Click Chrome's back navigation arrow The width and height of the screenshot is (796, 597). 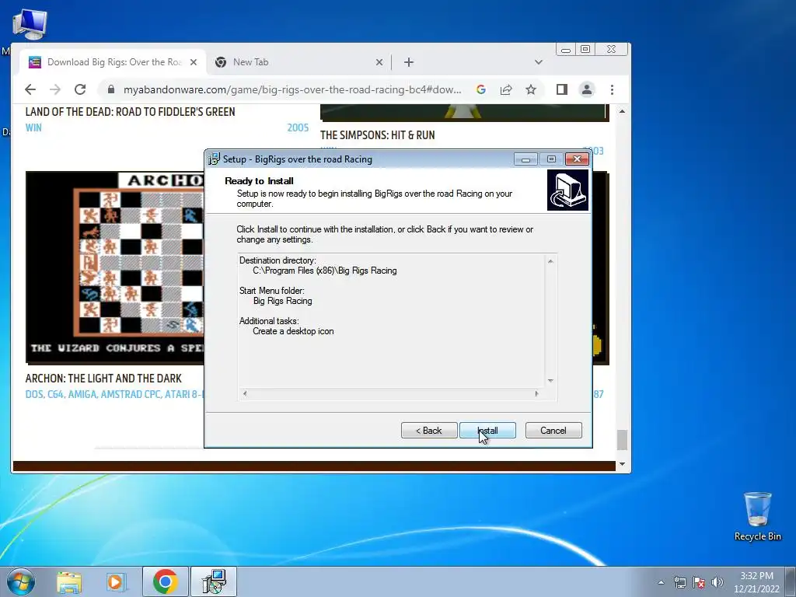pyautogui.click(x=30, y=90)
